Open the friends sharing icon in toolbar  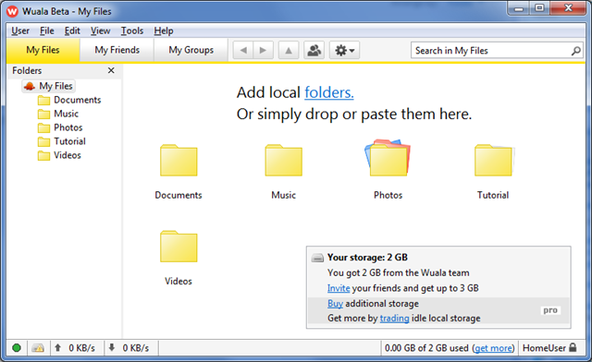pyautogui.click(x=314, y=50)
